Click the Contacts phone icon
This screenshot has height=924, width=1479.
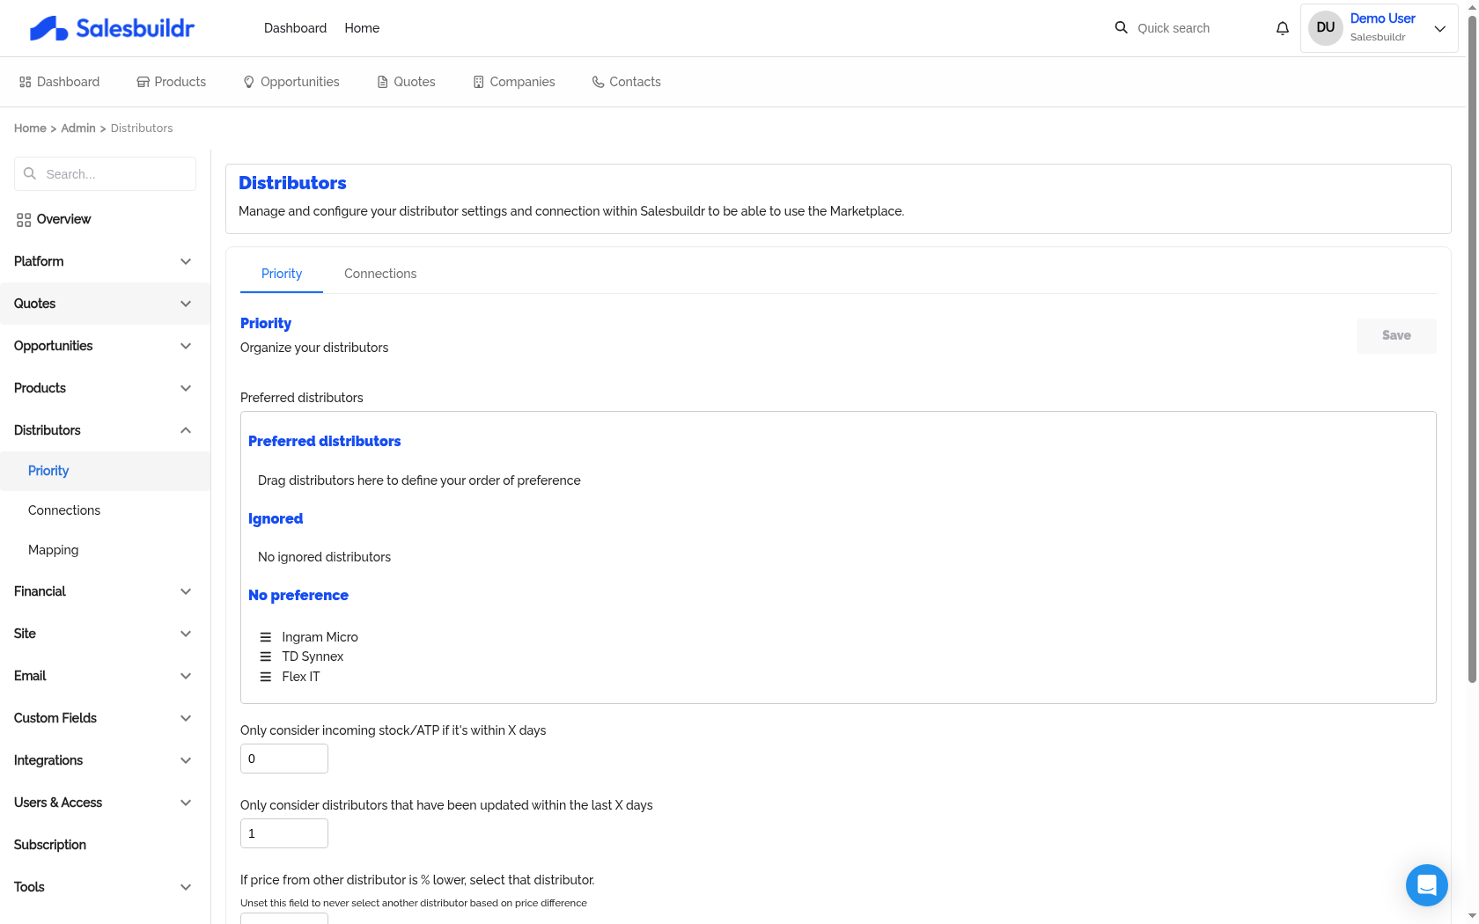598,82
